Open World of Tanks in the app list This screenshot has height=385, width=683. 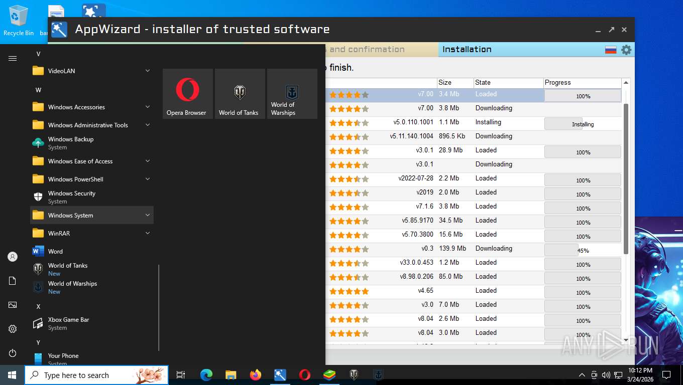pyautogui.click(x=92, y=270)
